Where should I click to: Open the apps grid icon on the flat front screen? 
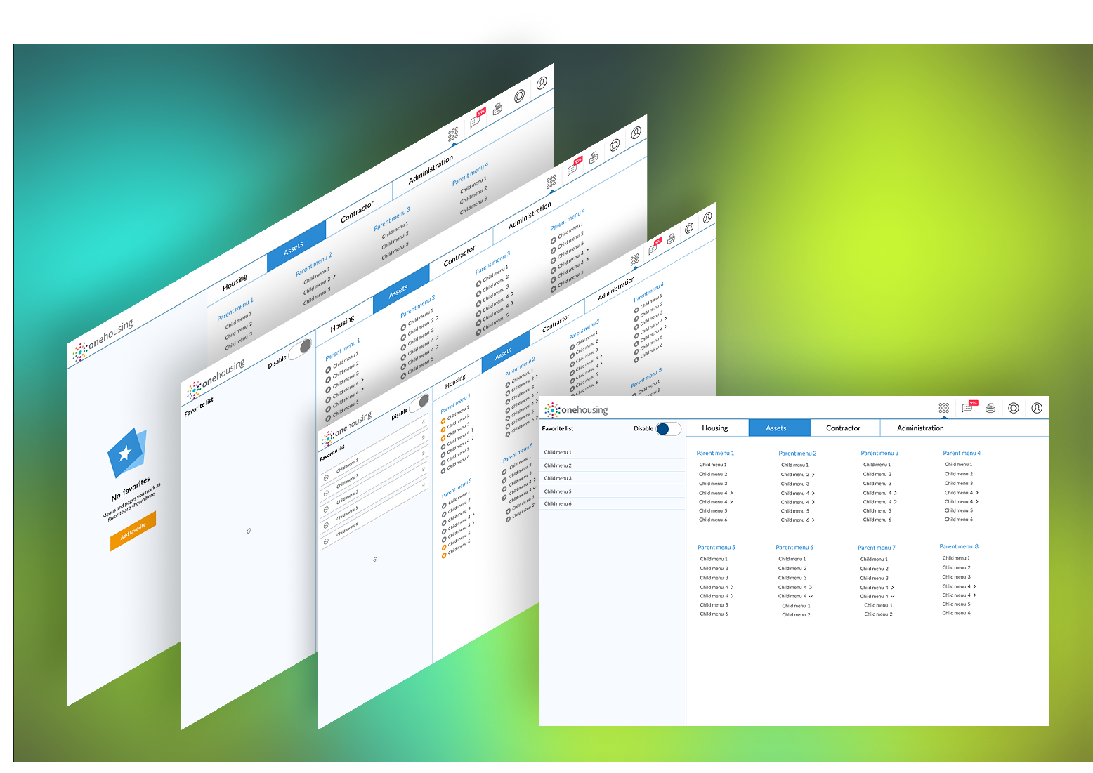point(943,408)
